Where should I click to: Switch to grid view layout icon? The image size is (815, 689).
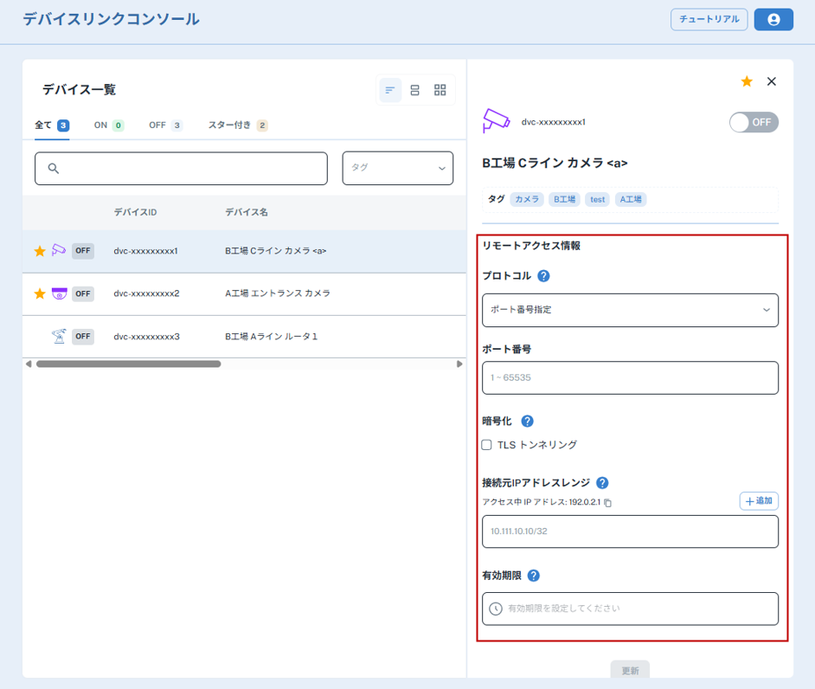point(440,90)
